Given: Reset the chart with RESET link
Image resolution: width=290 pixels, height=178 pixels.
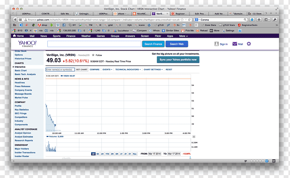Looking at the screenshot, I should coord(169,69).
